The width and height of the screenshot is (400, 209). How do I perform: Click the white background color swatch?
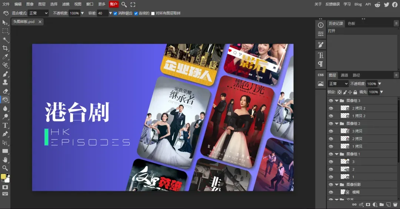coord(7,180)
